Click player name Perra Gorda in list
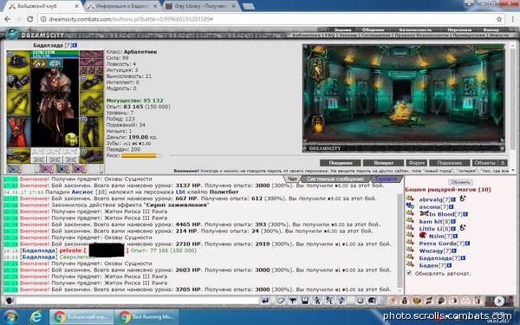 [x=438, y=244]
